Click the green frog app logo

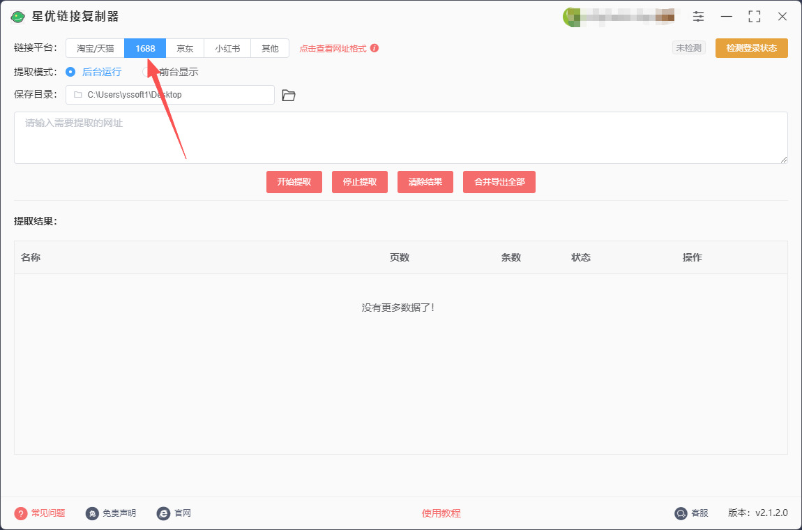tap(18, 17)
